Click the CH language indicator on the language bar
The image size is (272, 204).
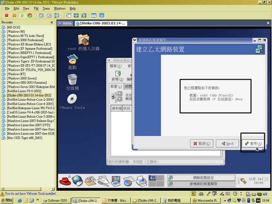[x=193, y=194]
